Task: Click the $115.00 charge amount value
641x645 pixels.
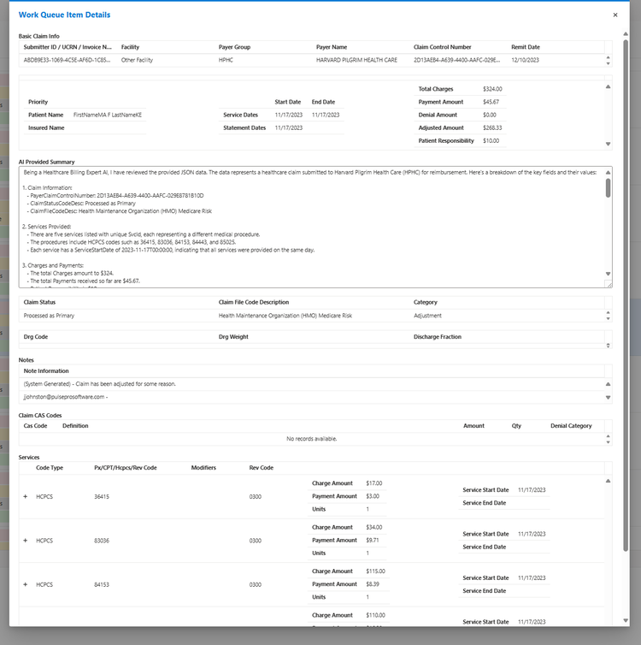Action: (x=375, y=571)
